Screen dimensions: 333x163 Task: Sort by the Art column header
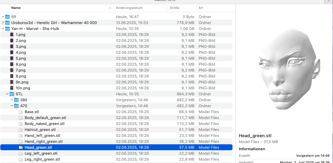pos(201,8)
